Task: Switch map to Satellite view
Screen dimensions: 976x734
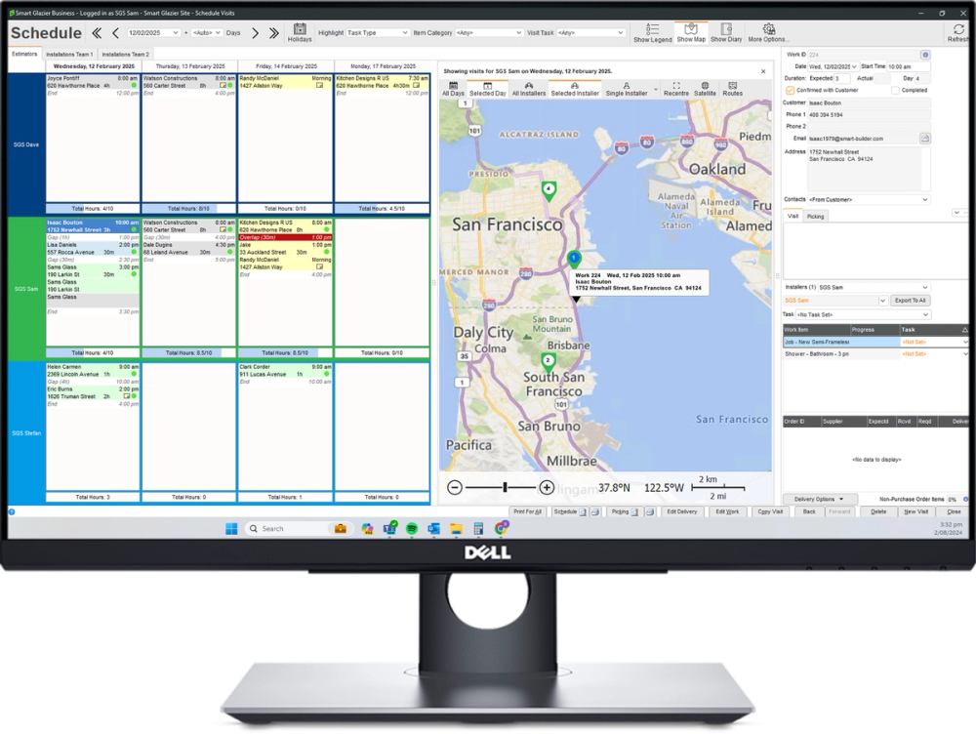Action: coord(705,87)
